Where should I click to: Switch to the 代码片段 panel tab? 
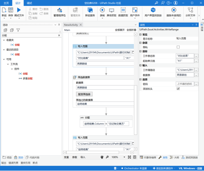pos(32,157)
